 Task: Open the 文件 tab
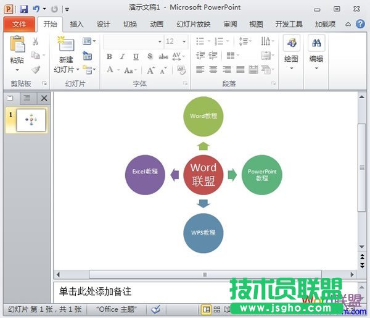coord(19,24)
